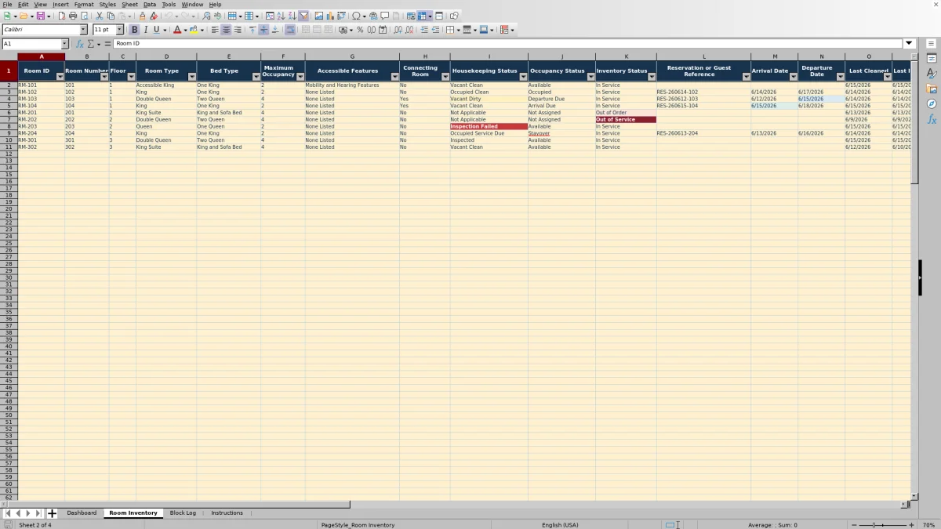Toggle the AutoFilter funnel icon

point(303,16)
